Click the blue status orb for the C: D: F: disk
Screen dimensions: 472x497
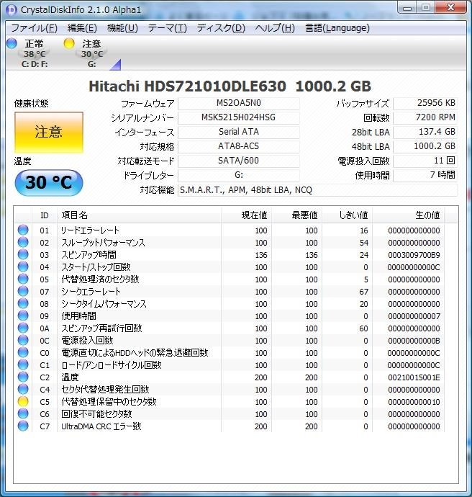12,43
